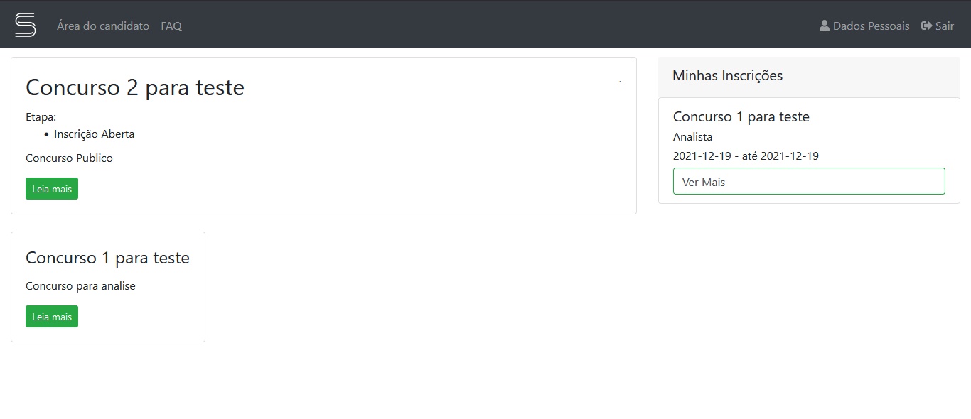The image size is (971, 419).
Task: Click the Concurso Publico description text
Action: click(x=69, y=158)
